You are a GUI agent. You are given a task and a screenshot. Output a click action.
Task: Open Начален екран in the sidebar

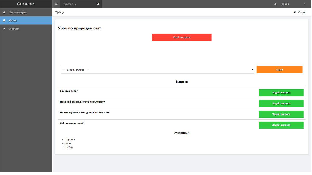26,12
